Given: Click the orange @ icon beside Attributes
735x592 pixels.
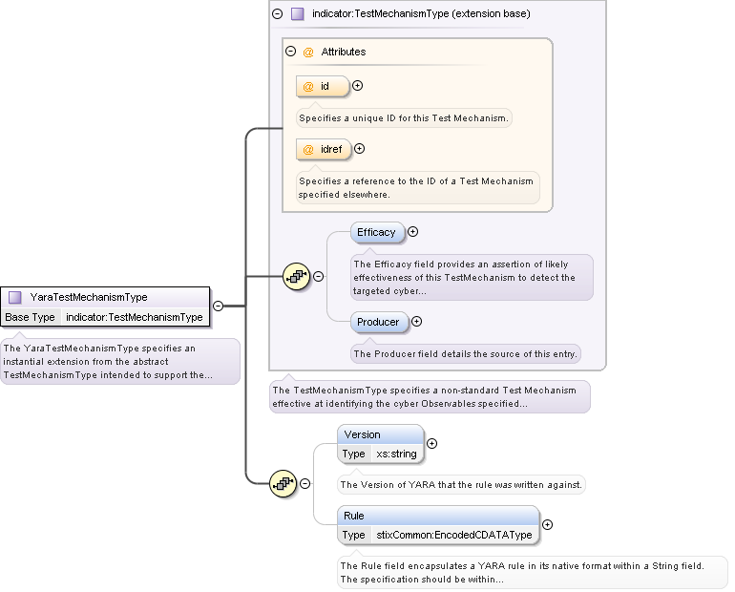Looking at the screenshot, I should tap(308, 52).
